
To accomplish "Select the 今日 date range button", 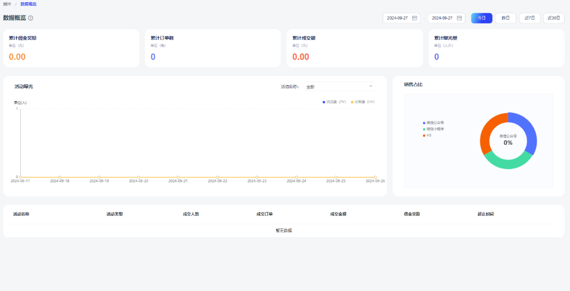I will tap(481, 18).
